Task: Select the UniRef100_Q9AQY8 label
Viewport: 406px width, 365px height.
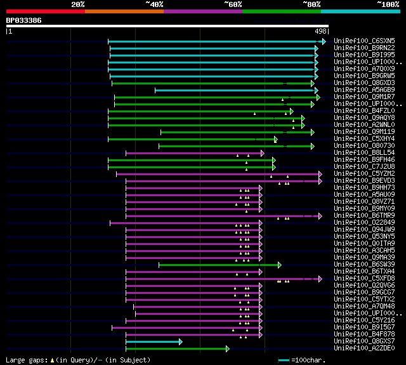Action: [364, 117]
